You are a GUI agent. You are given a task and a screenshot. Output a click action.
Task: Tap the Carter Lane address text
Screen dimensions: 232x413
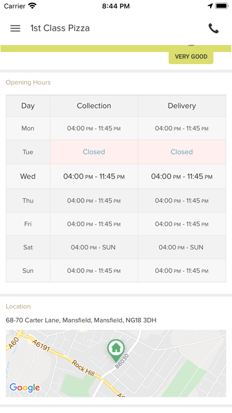81,320
